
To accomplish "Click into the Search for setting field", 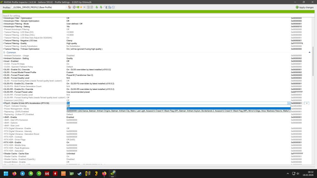I will click(158, 15).
